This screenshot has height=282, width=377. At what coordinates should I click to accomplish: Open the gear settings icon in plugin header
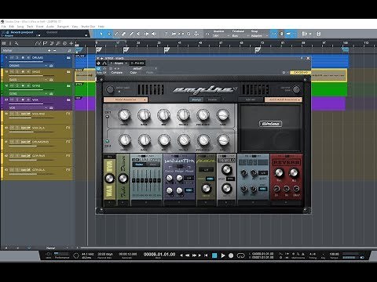284,72
